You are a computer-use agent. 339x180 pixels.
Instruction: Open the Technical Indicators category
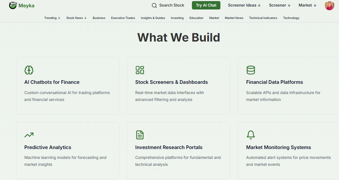coord(263,18)
